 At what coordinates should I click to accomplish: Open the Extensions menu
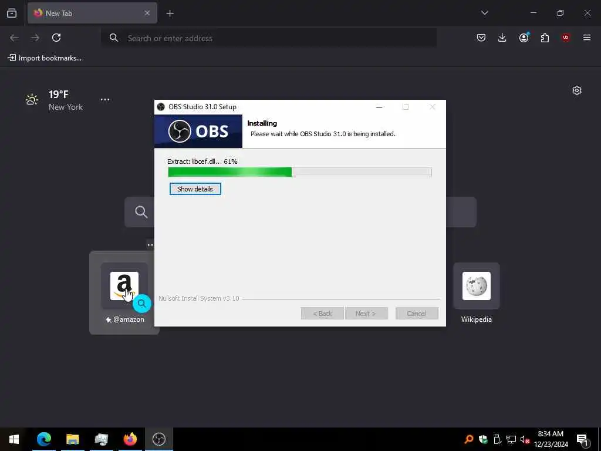click(545, 38)
